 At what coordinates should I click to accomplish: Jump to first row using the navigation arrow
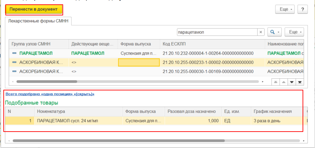click(275, 82)
